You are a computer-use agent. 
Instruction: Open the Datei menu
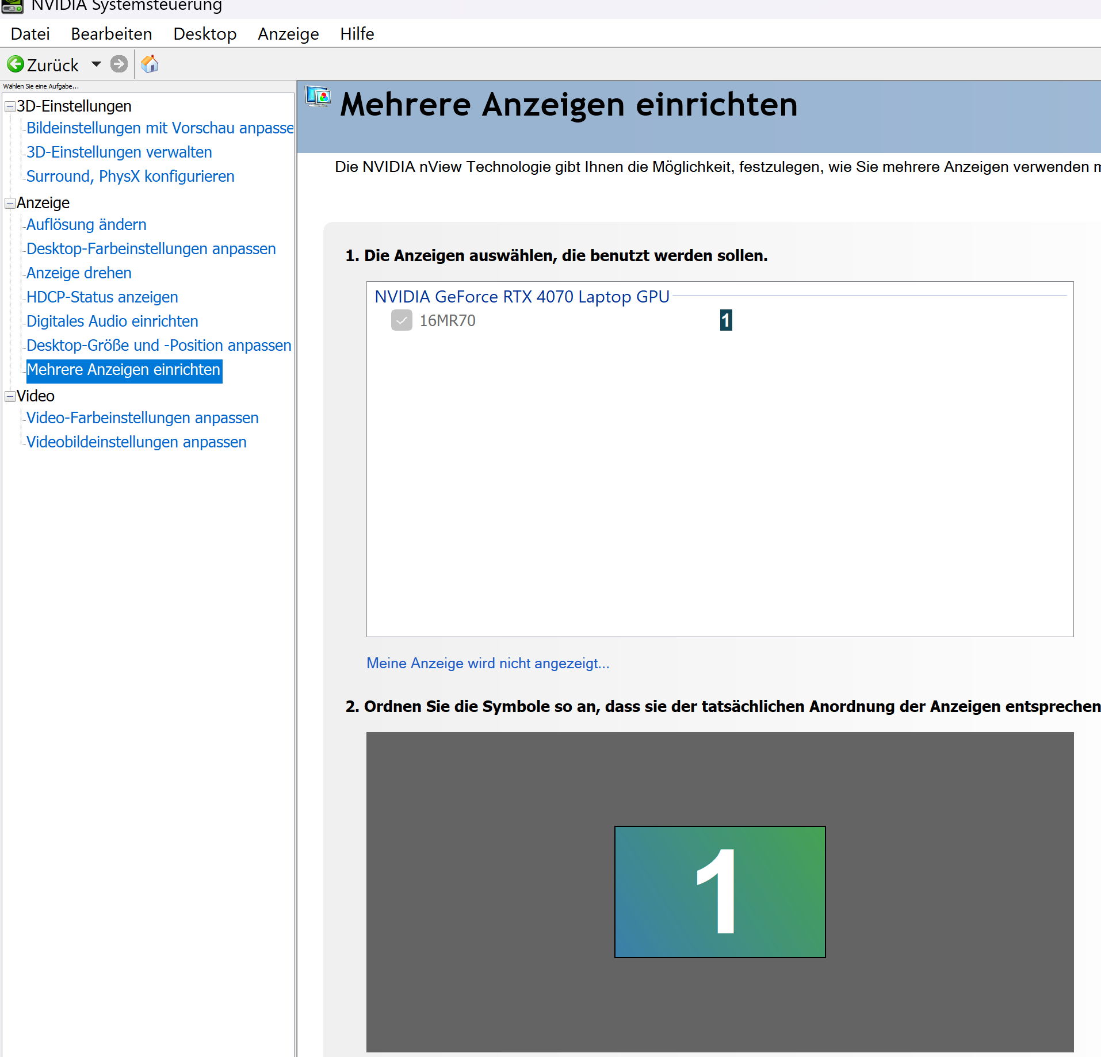tap(30, 34)
